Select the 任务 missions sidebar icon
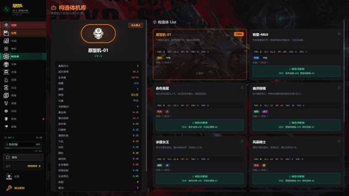The width and height of the screenshot is (349, 196). (6, 33)
